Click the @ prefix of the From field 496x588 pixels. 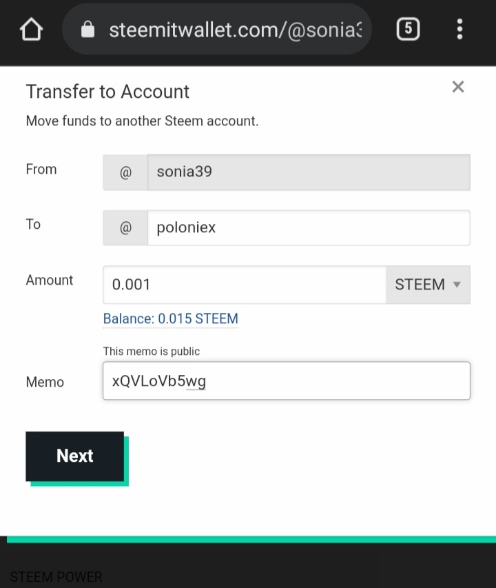pyautogui.click(x=125, y=172)
